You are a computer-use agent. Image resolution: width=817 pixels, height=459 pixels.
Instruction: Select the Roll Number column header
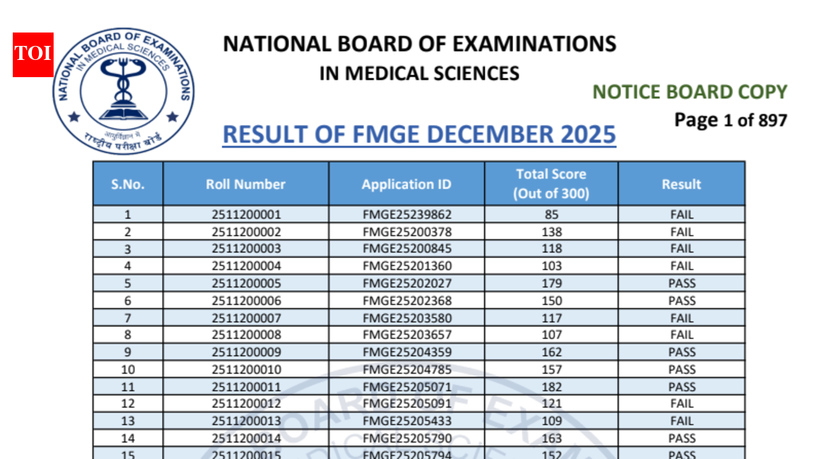(246, 184)
